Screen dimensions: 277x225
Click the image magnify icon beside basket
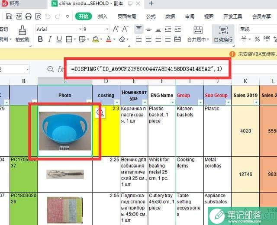pos(100,112)
